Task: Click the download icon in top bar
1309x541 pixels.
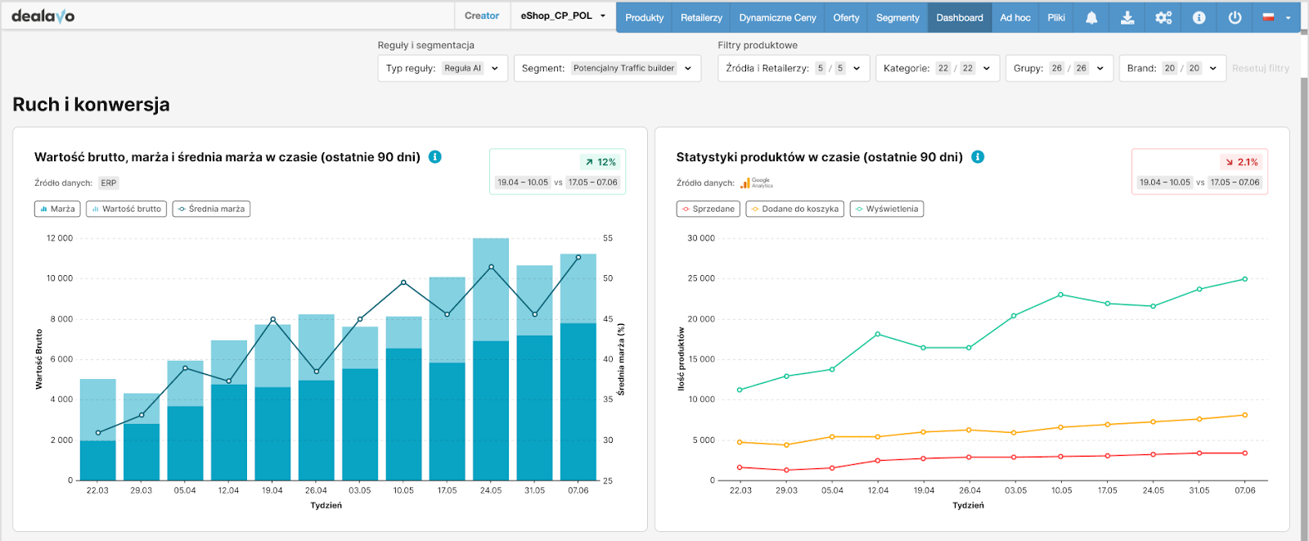Action: point(1127,17)
